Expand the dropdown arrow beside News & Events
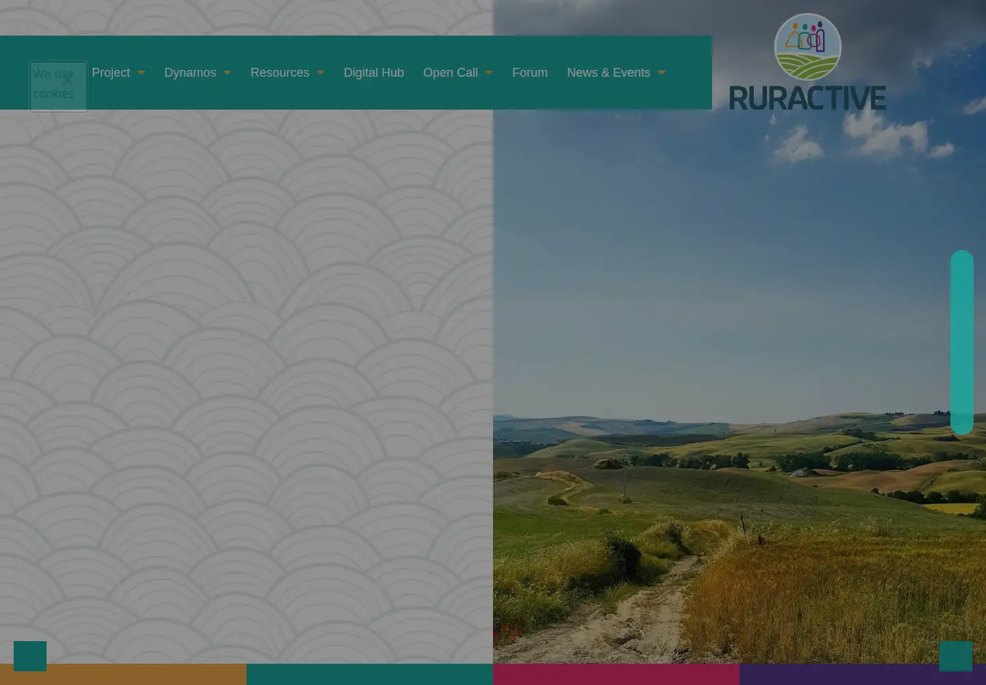This screenshot has height=685, width=986. [661, 73]
